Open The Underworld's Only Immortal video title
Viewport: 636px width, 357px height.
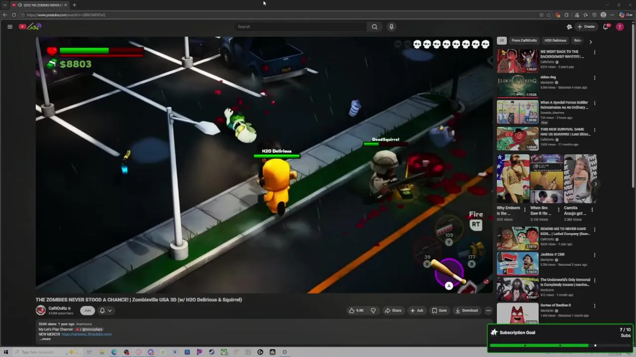click(565, 282)
